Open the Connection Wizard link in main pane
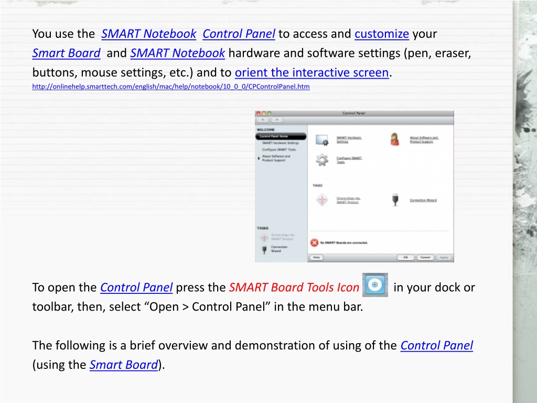The height and width of the screenshot is (403, 537). [x=423, y=200]
